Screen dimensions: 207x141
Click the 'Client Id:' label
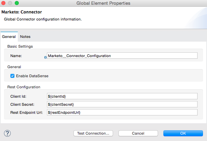18,96
